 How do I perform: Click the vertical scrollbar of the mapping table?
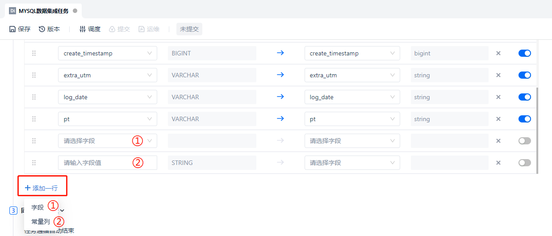pyautogui.click(x=537, y=130)
